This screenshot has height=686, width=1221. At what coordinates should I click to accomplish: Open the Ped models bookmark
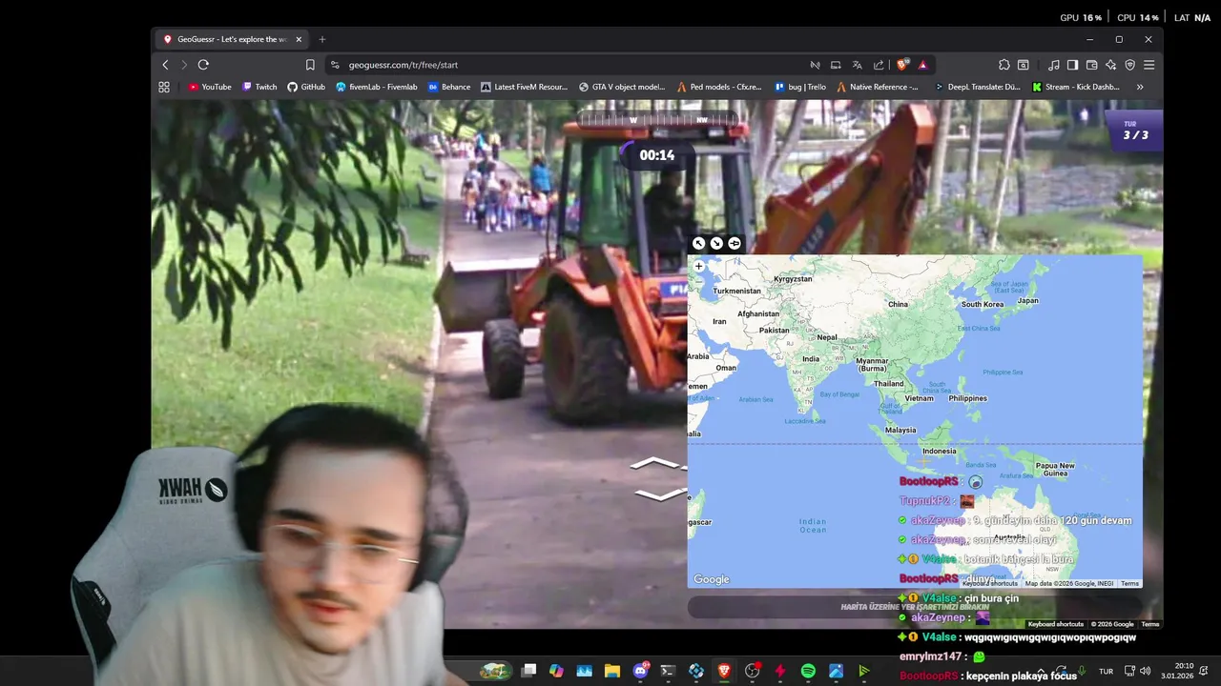coord(719,87)
